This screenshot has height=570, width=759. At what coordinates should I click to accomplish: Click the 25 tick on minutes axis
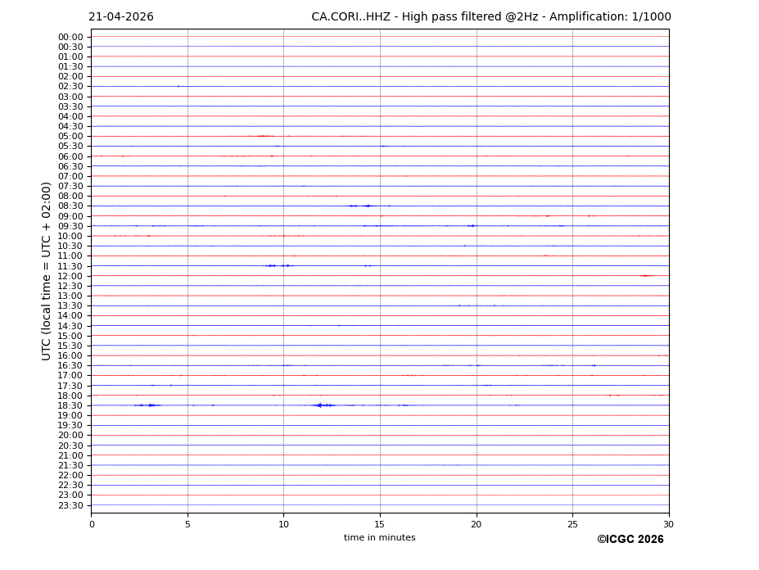coord(572,524)
